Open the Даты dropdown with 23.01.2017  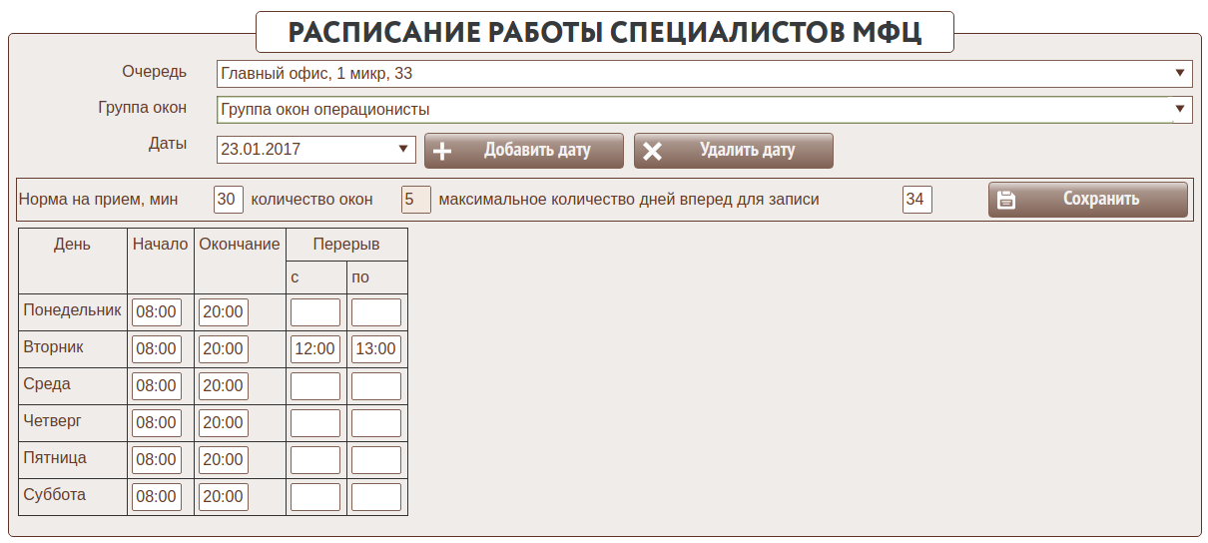[403, 150]
